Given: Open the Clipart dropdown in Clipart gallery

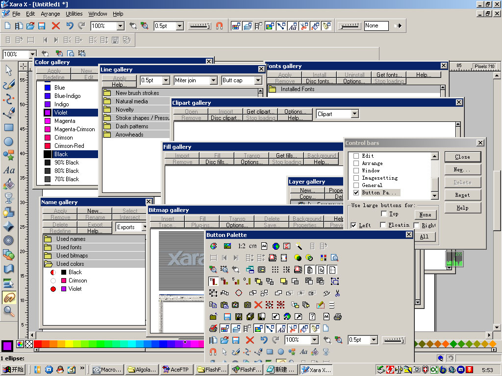Looking at the screenshot, I should coord(354,114).
